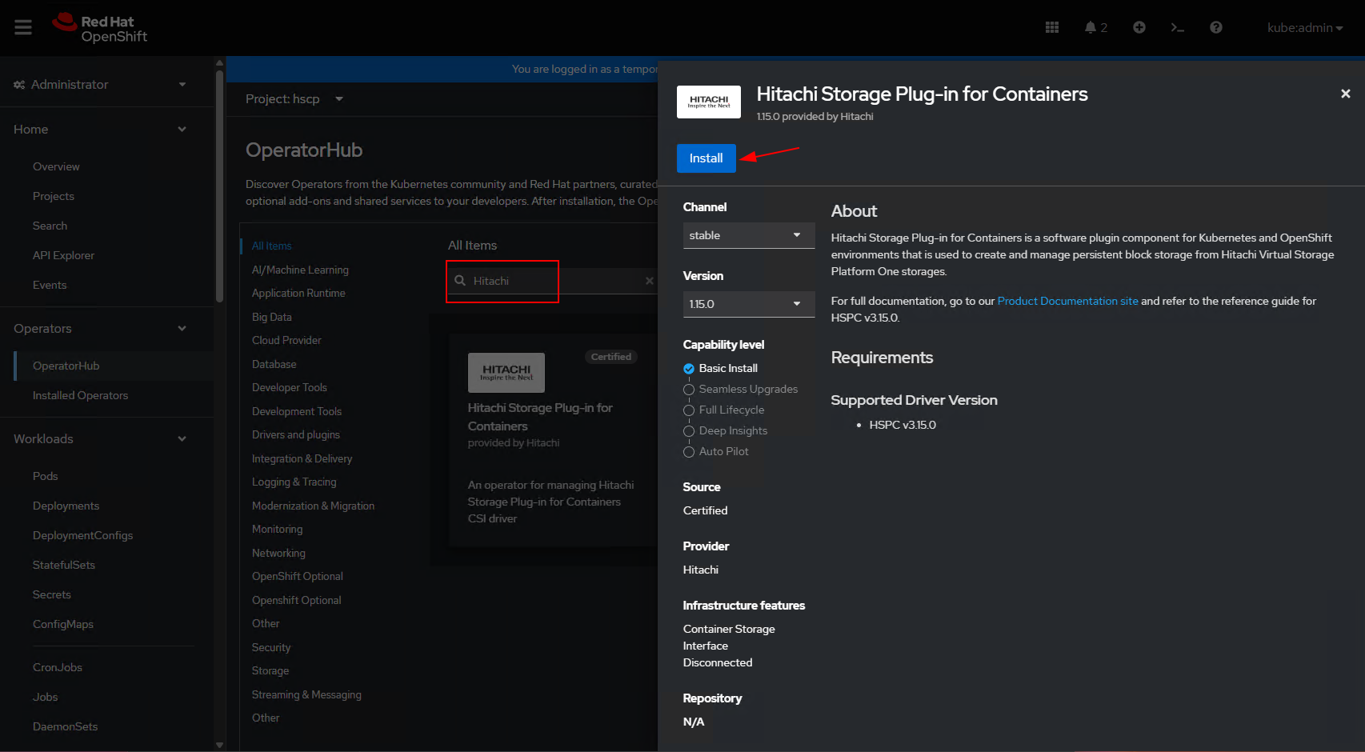Filter by Security category
The height and width of the screenshot is (752, 1365).
coord(271,647)
